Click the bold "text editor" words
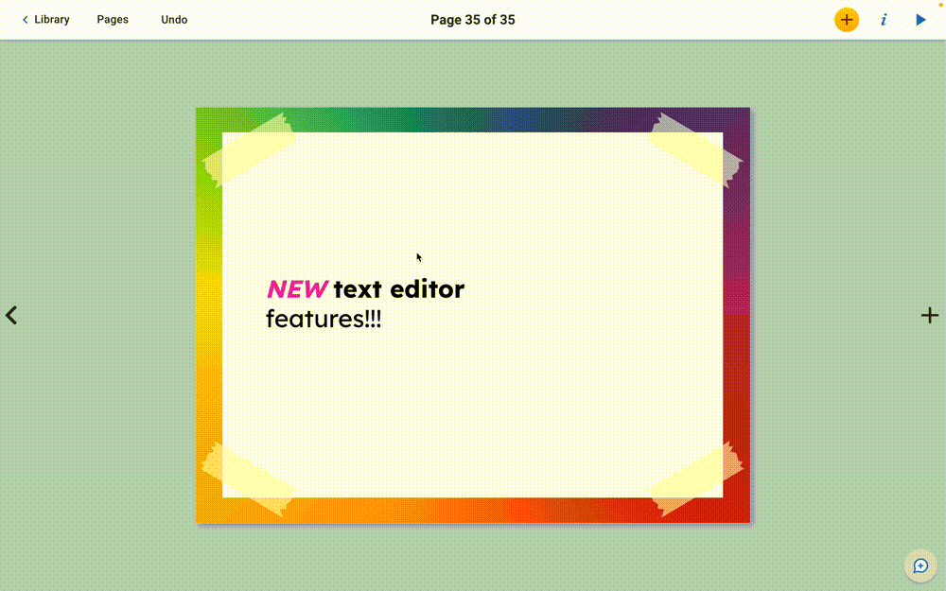This screenshot has height=591, width=946. [398, 289]
